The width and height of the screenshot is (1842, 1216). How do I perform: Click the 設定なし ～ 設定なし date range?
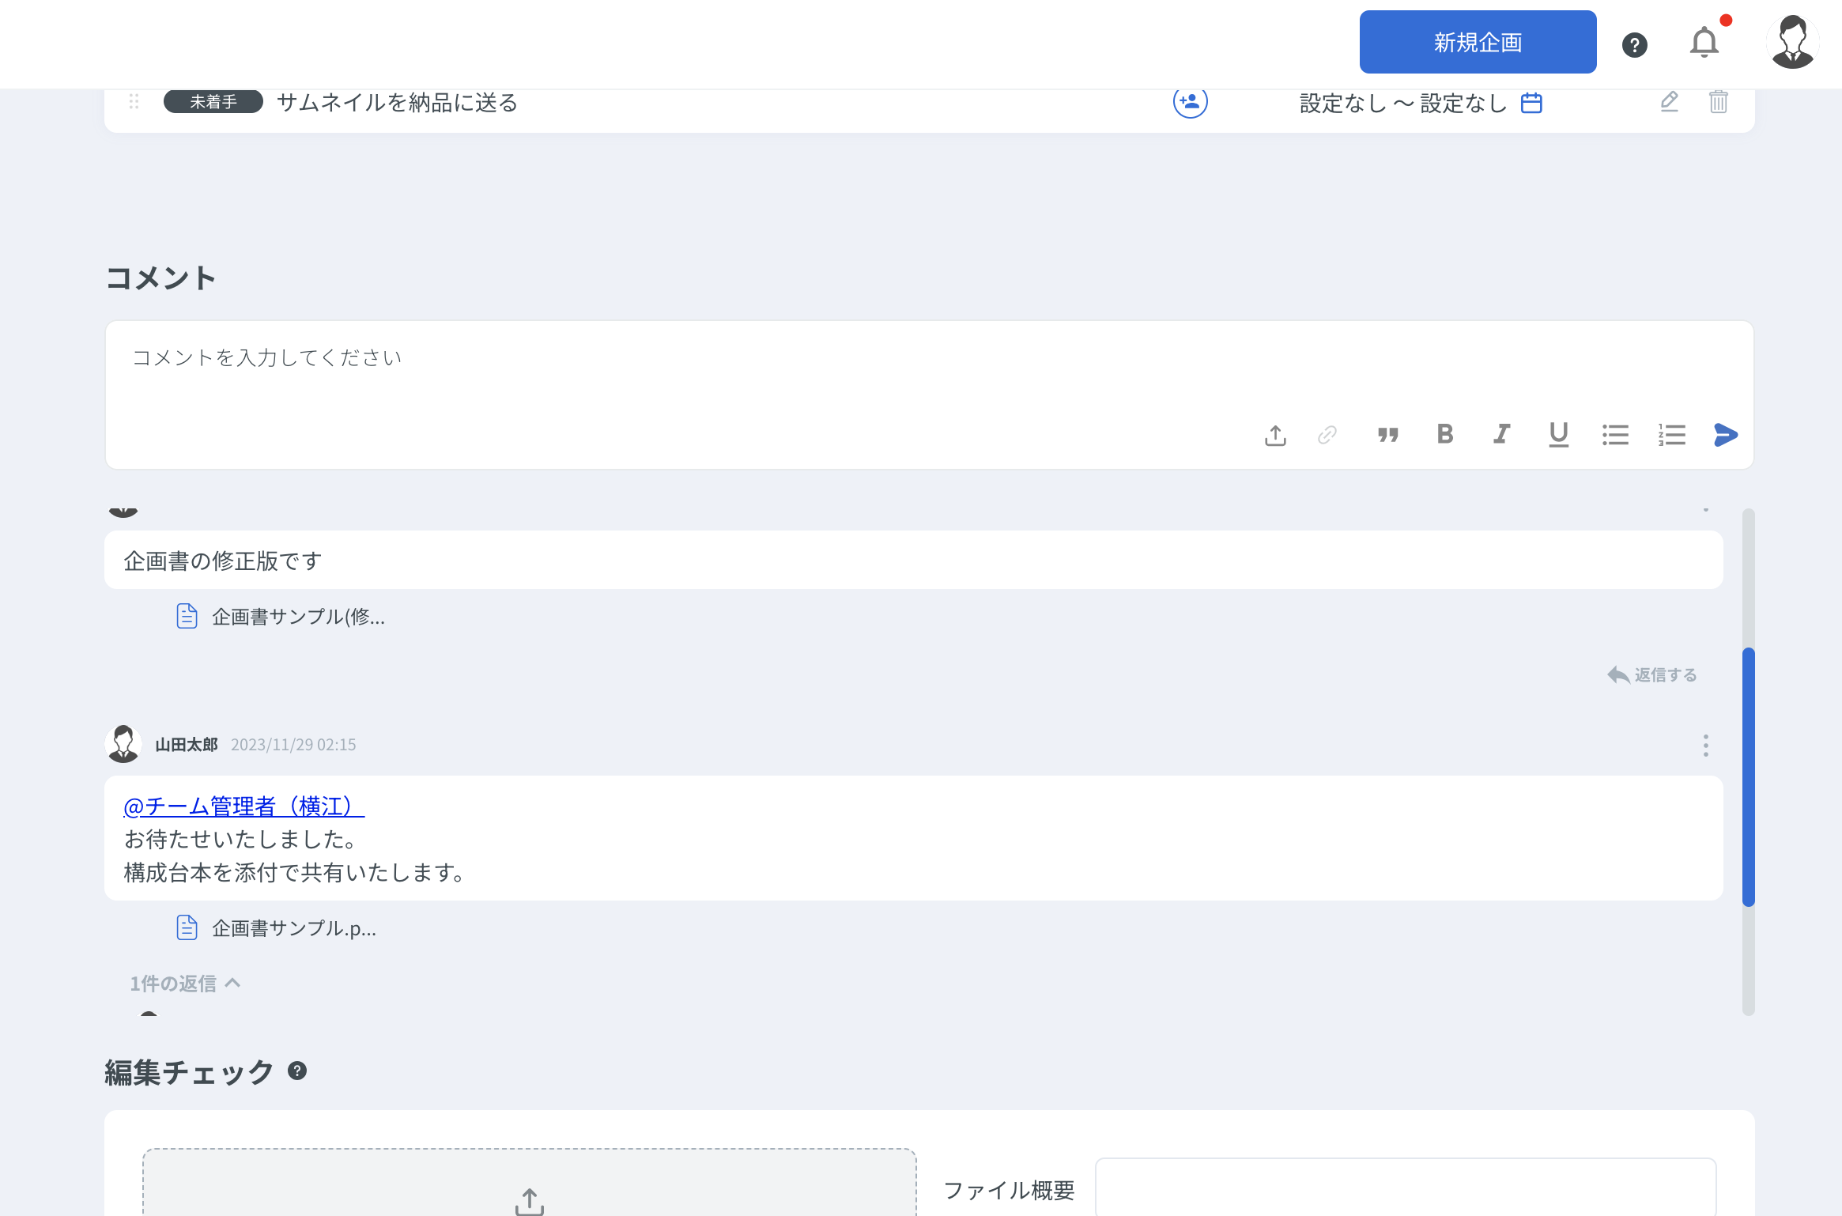1403,104
